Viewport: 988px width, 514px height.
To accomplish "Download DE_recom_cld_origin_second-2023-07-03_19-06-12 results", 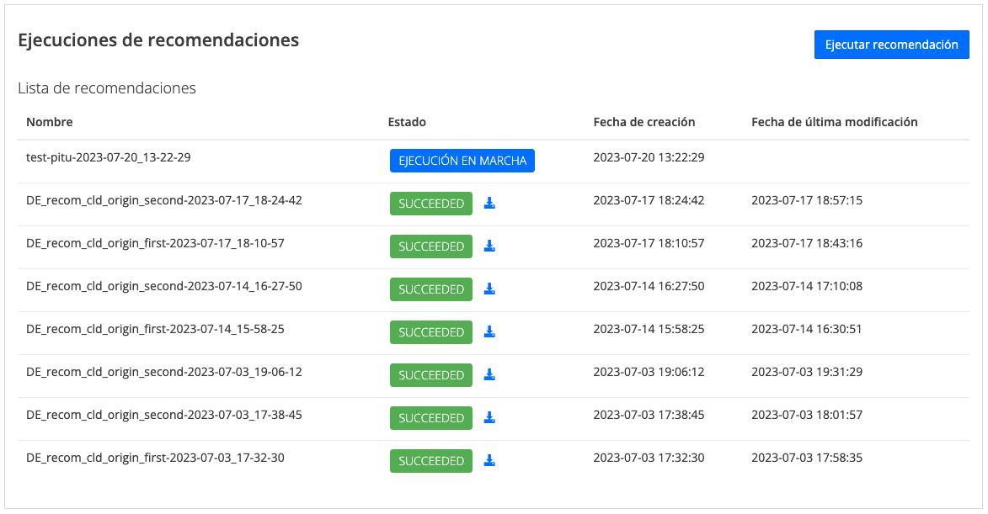I will click(x=489, y=375).
